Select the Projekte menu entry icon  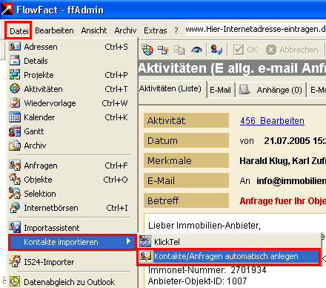tap(15, 74)
